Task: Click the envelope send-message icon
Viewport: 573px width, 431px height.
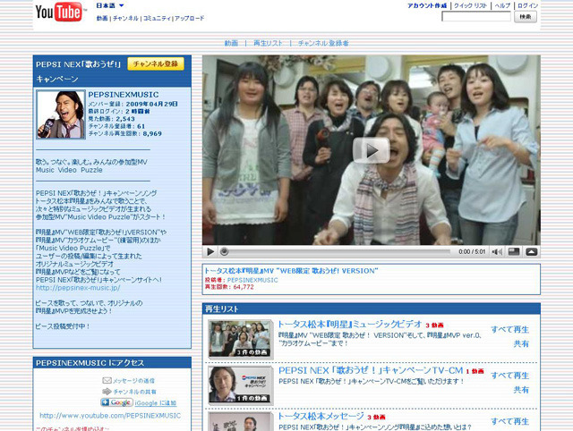Action: 107,381
